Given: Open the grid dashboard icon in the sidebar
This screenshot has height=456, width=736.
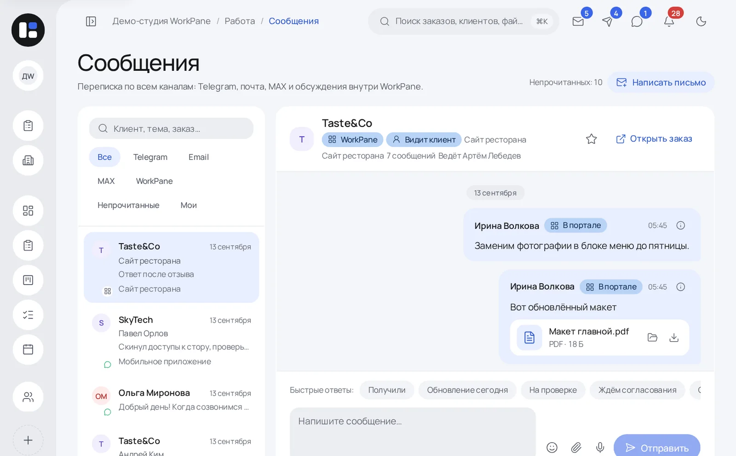Looking at the screenshot, I should (28, 211).
